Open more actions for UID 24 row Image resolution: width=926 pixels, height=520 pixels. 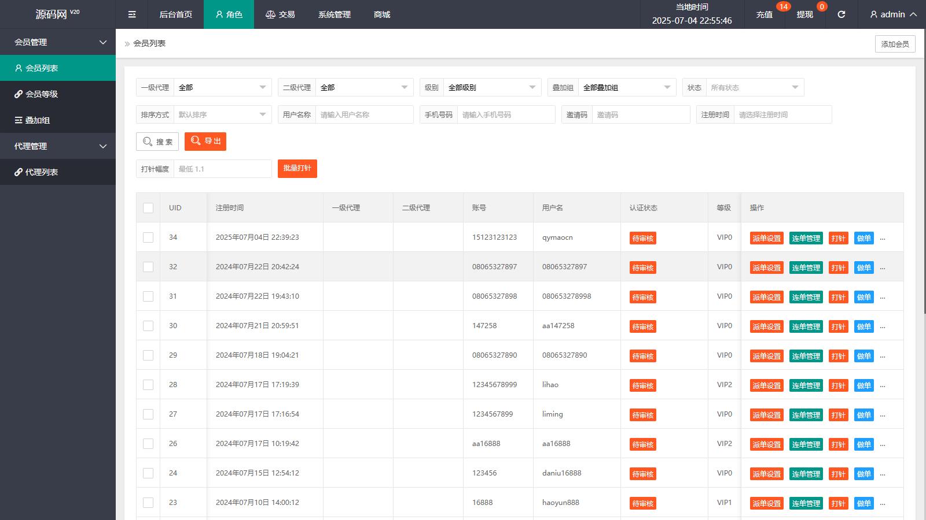[x=883, y=474]
